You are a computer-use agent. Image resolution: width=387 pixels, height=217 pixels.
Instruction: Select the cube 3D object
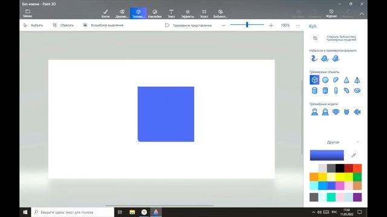(x=314, y=80)
